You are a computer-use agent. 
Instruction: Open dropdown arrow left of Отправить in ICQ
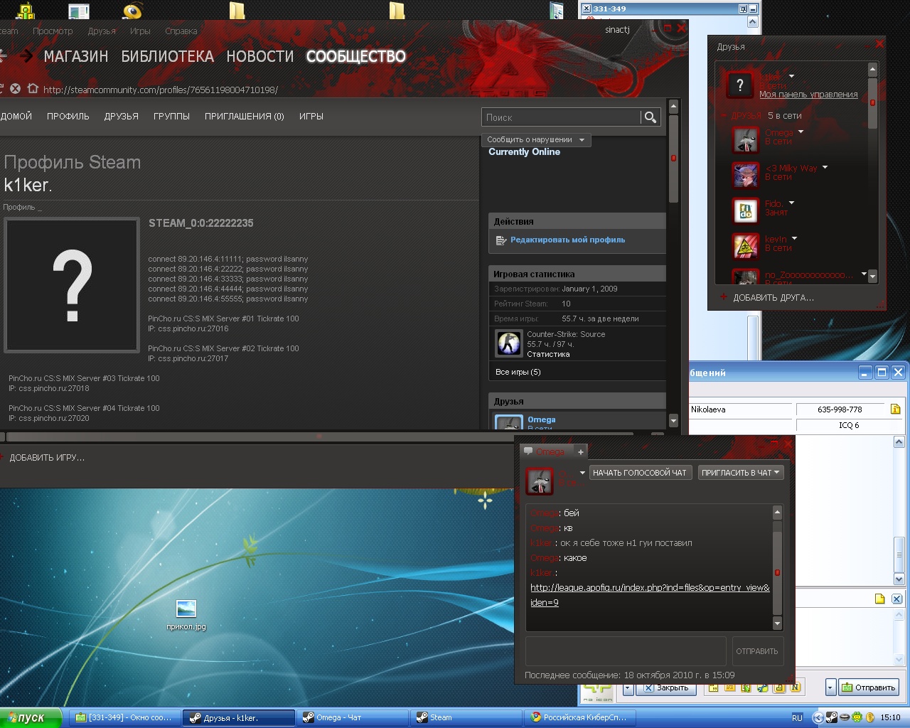[830, 687]
